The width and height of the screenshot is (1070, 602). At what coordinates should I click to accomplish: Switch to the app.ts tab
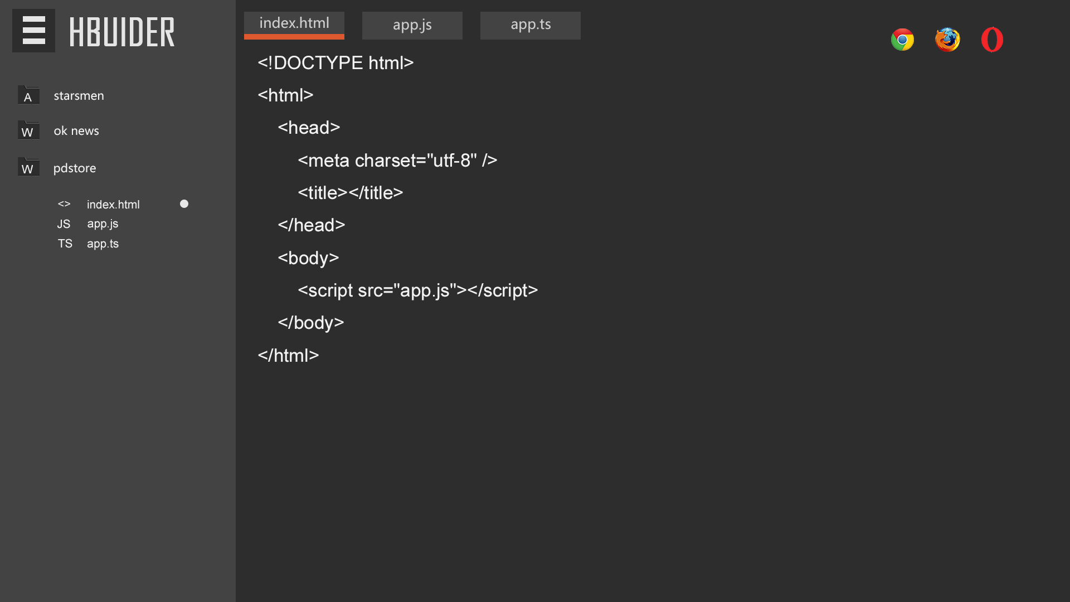point(530,26)
